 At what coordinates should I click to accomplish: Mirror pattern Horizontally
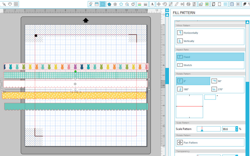(x=210, y=33)
